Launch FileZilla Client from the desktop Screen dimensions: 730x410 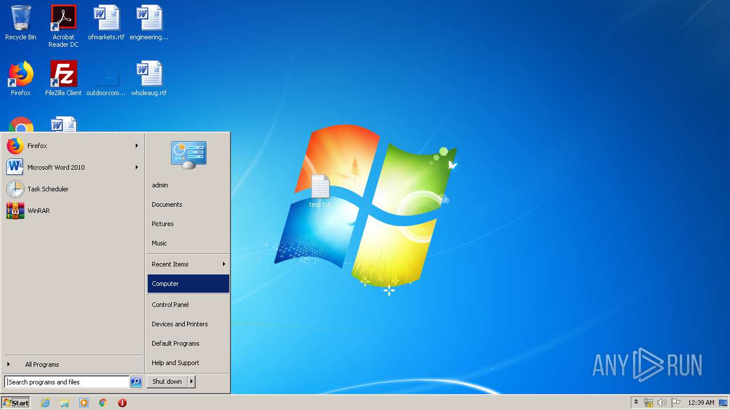click(x=63, y=79)
